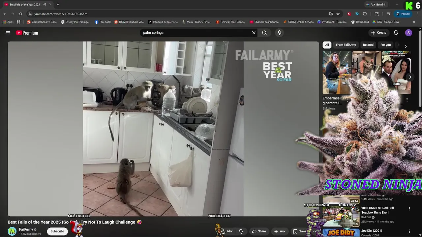Open the Chrome three-dot menu
Image resolution: width=422 pixels, height=237 pixels.
click(x=417, y=14)
